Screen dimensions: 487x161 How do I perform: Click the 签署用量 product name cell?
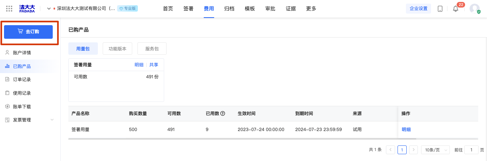coord(80,129)
